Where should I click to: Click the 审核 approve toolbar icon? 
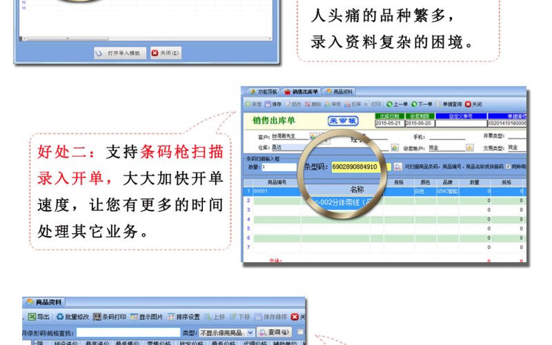[x=333, y=104]
